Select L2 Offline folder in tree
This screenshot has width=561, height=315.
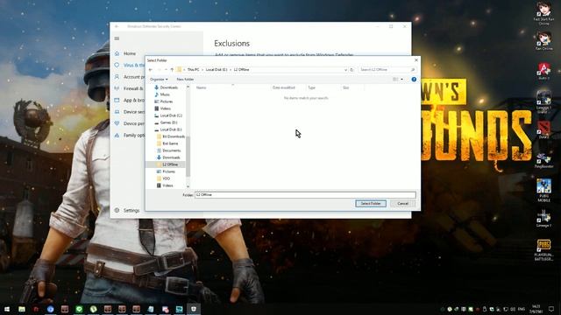(x=167, y=164)
